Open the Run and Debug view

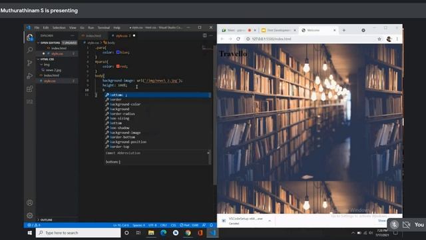[x=30, y=76]
